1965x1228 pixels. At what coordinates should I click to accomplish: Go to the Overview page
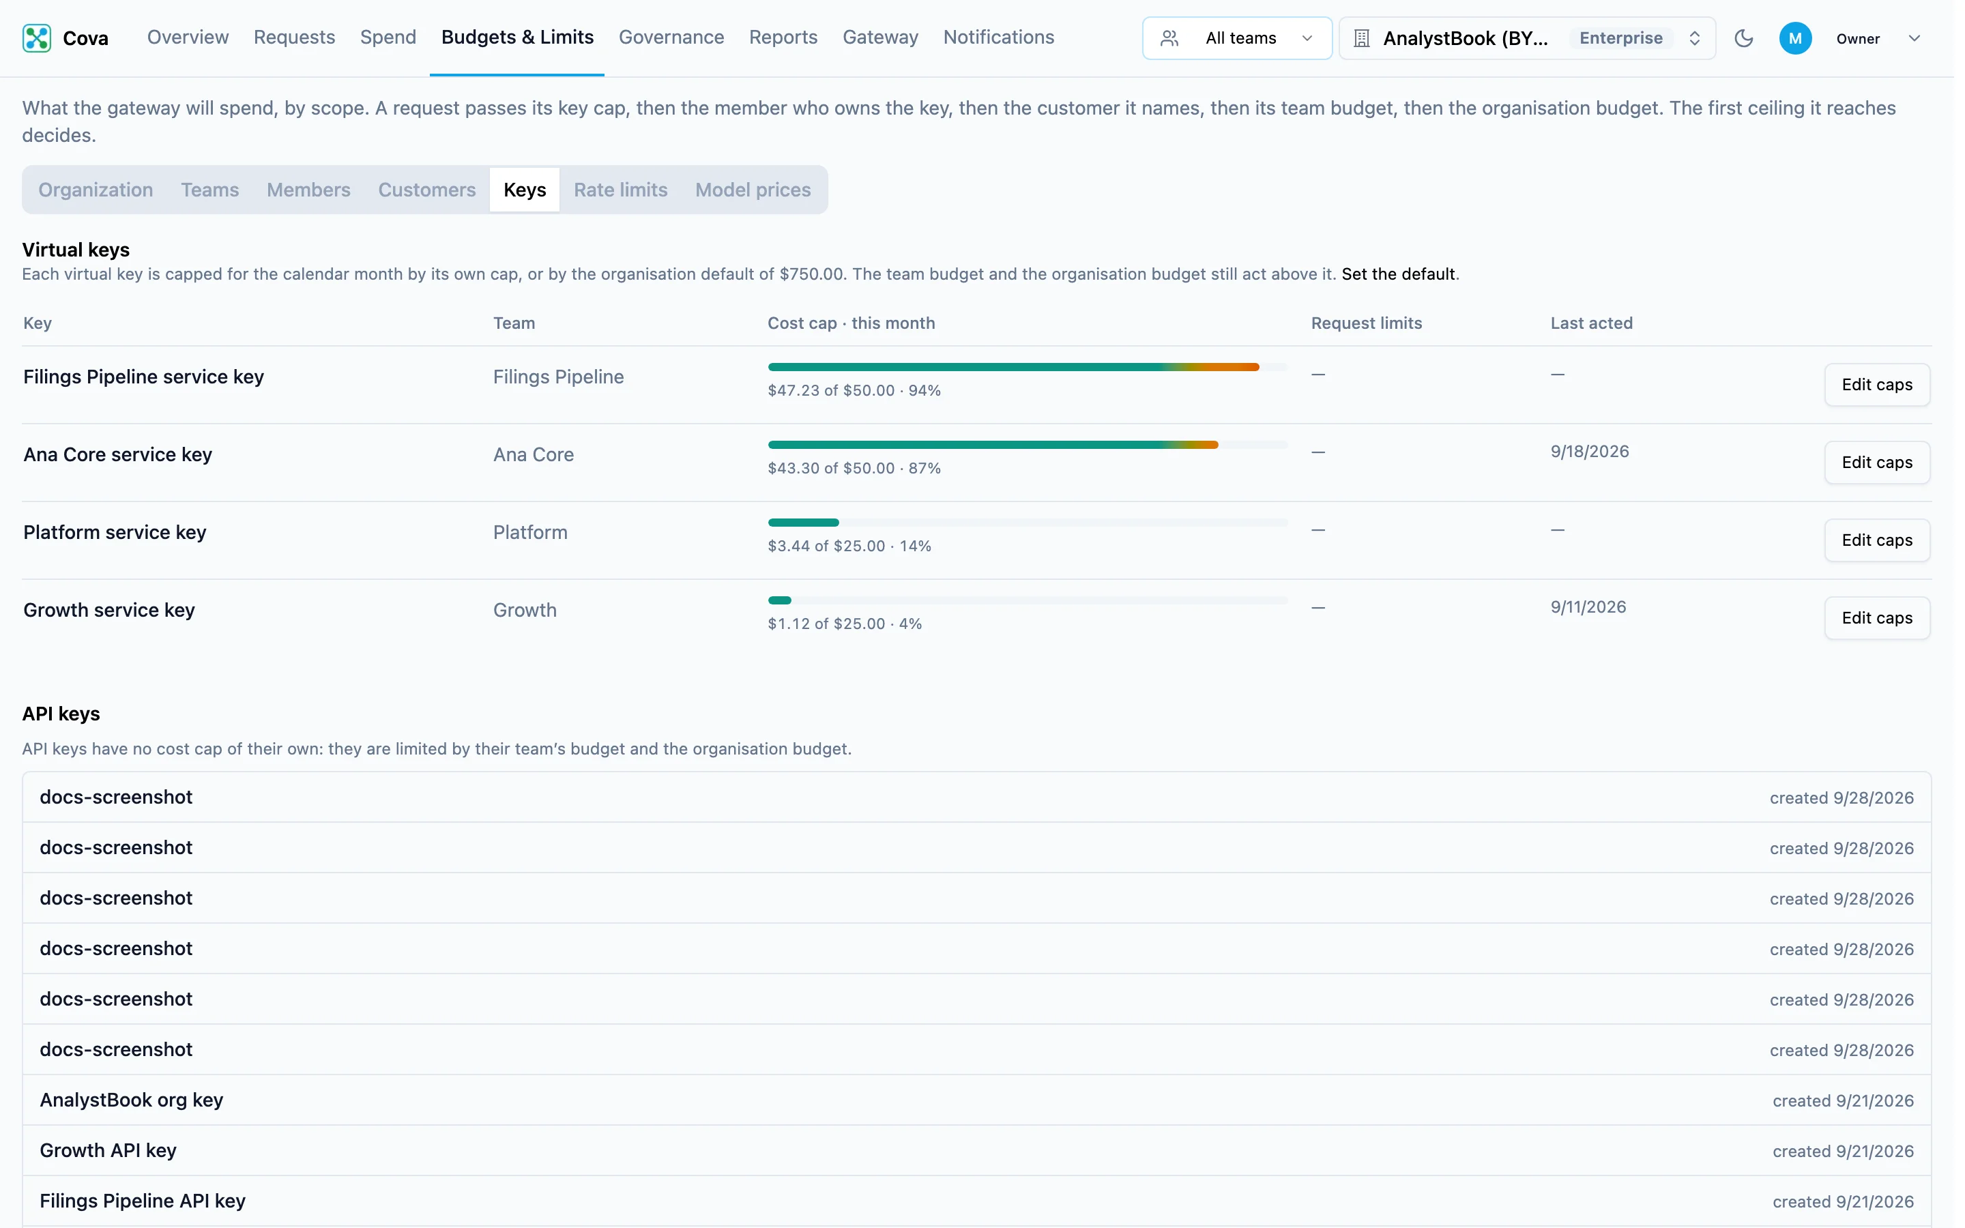coord(188,38)
